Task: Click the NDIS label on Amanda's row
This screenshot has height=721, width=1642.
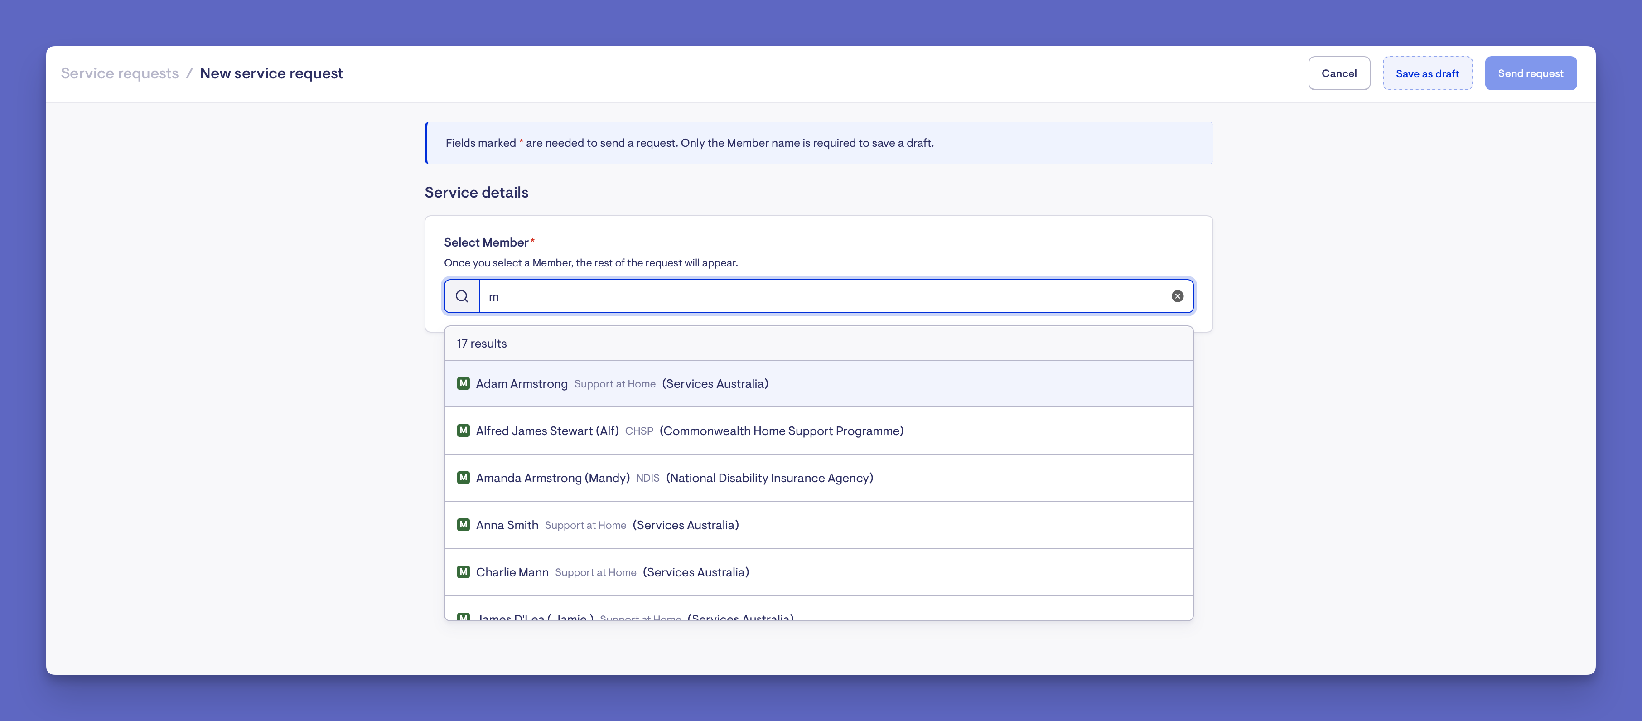Action: pos(647,478)
